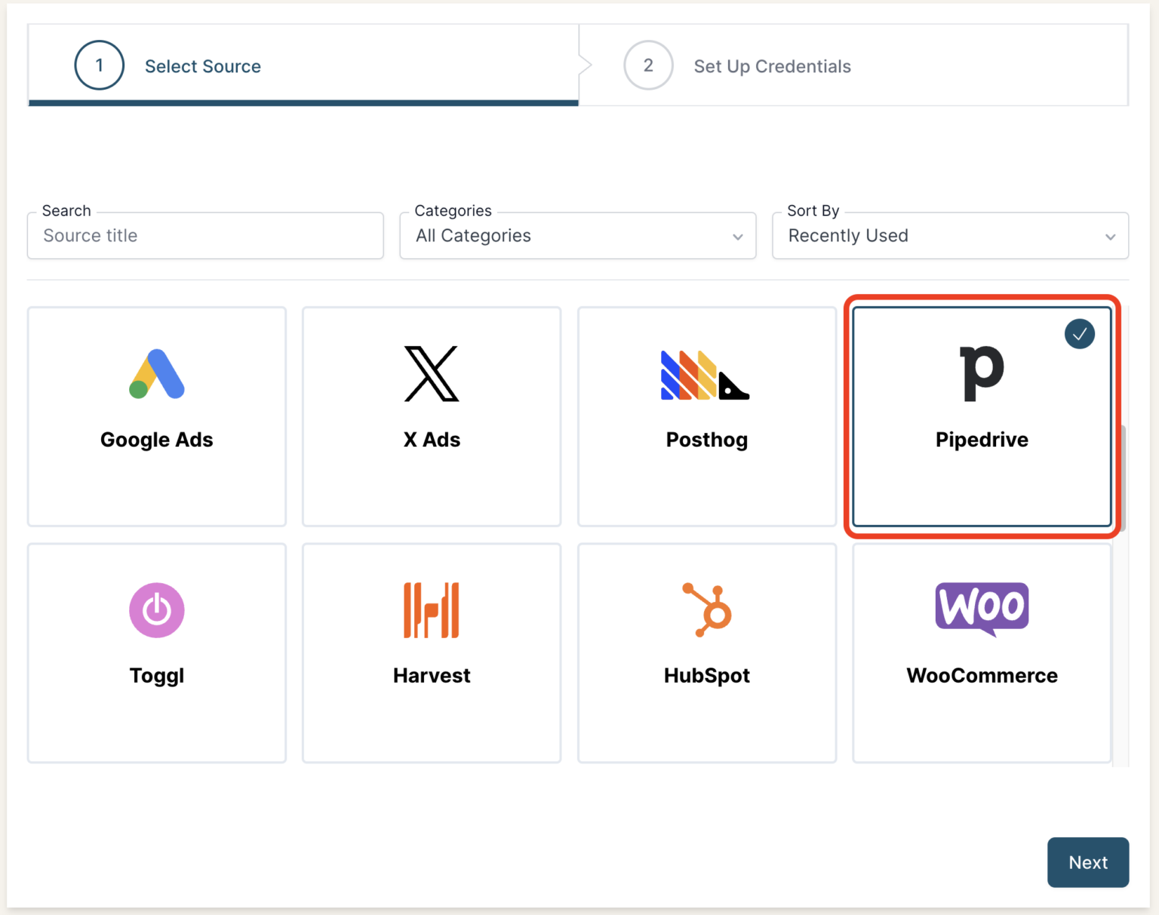
Task: Click the Select Source progress bar
Action: [302, 103]
